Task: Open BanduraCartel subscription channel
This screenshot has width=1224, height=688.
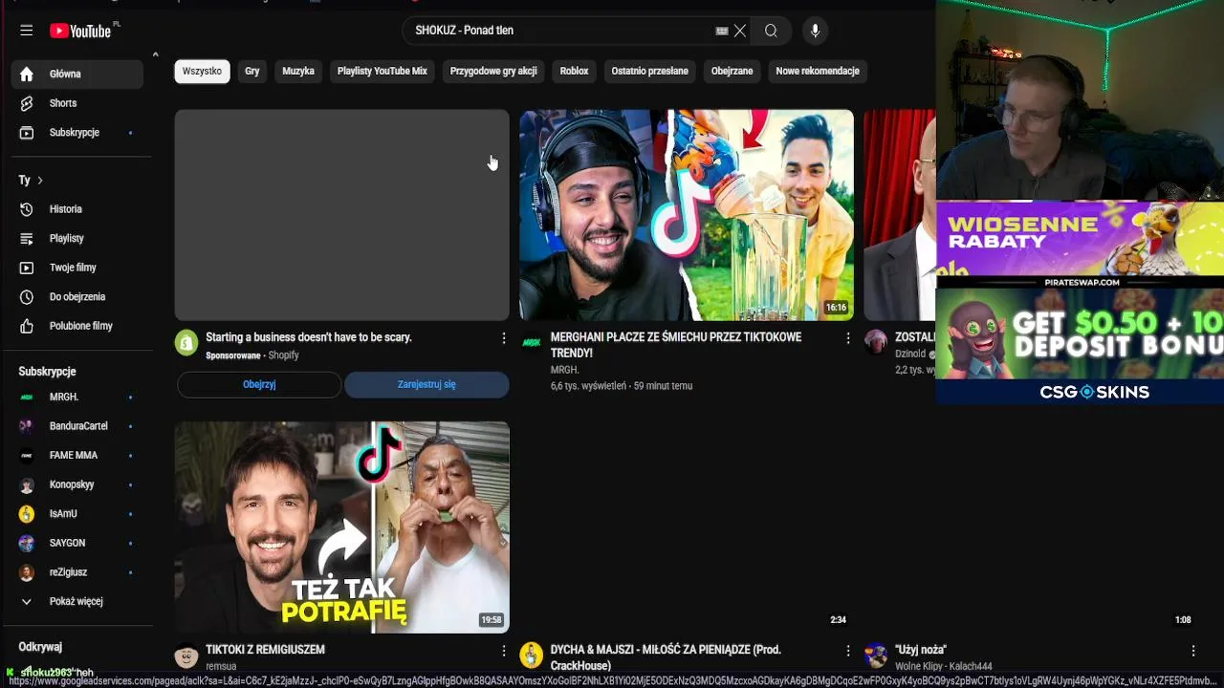Action: pos(77,426)
